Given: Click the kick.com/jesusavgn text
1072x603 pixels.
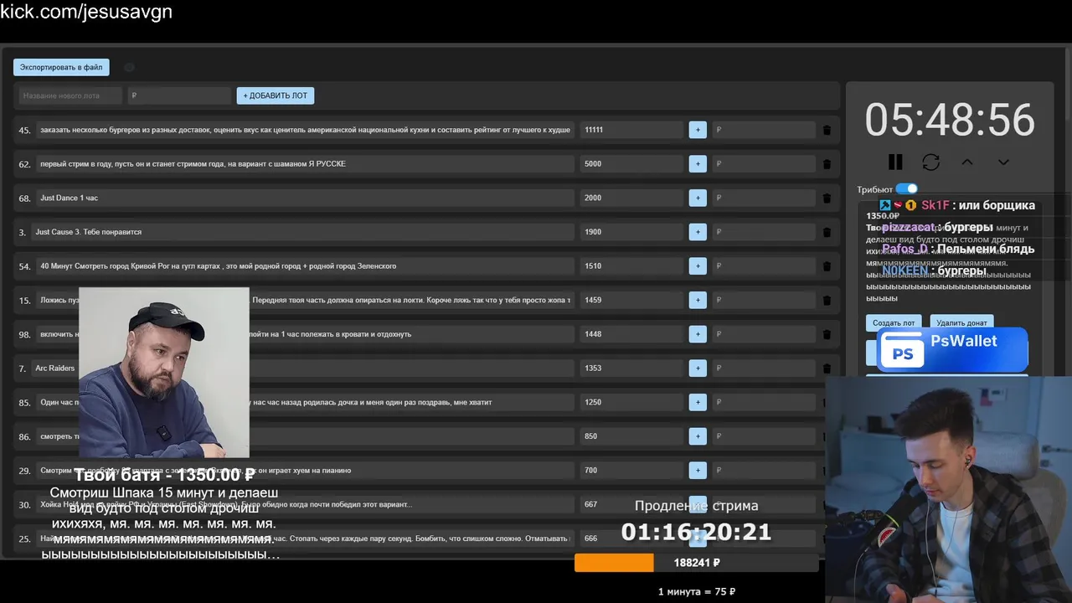Looking at the screenshot, I should (x=86, y=12).
